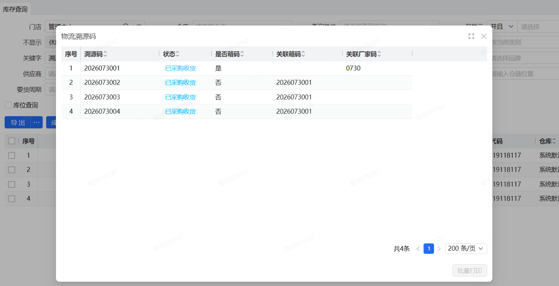Viewport: 559px width, 286px height.
Task: Select traceability code 2026073003 cell
Action: pyautogui.click(x=102, y=97)
